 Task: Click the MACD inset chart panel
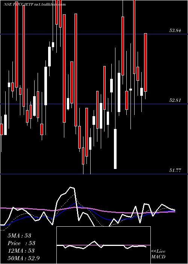103,245
